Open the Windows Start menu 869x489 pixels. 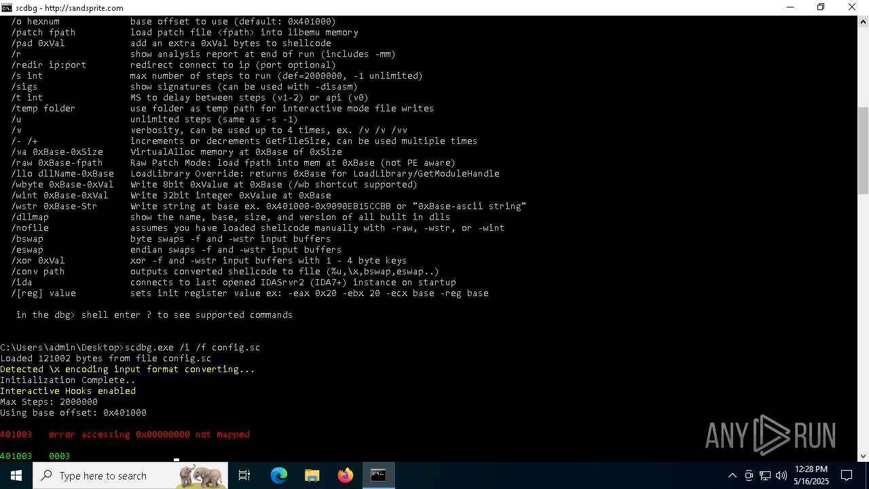[16, 475]
